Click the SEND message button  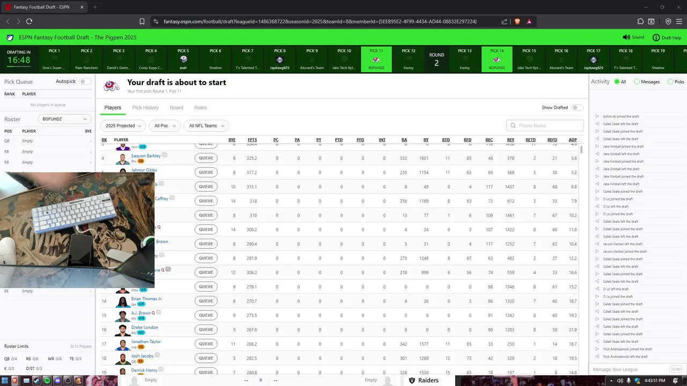[x=676, y=369]
